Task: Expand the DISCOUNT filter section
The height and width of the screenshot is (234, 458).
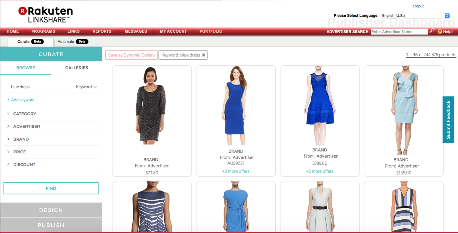Action: (x=24, y=165)
